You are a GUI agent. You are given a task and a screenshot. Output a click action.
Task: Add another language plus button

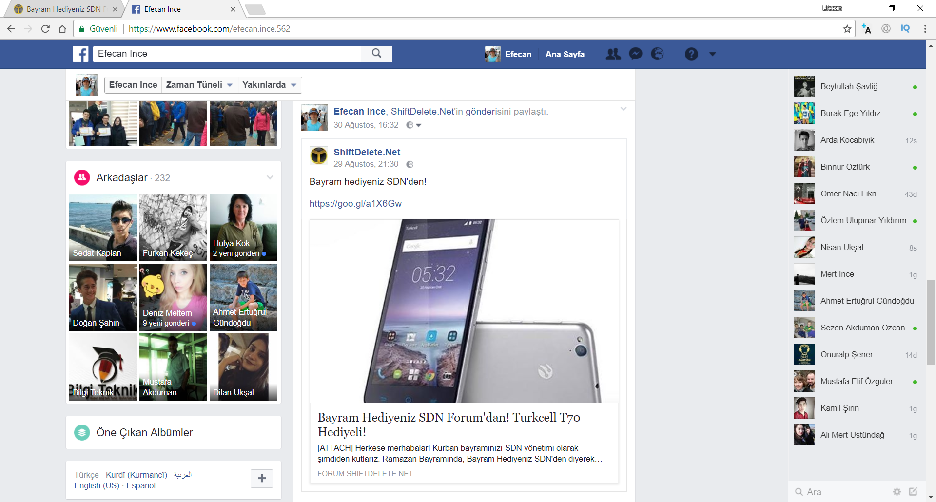coord(262,478)
